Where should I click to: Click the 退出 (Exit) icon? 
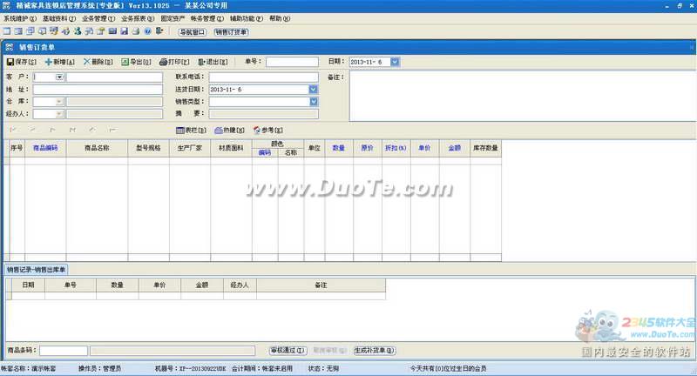tap(202, 62)
